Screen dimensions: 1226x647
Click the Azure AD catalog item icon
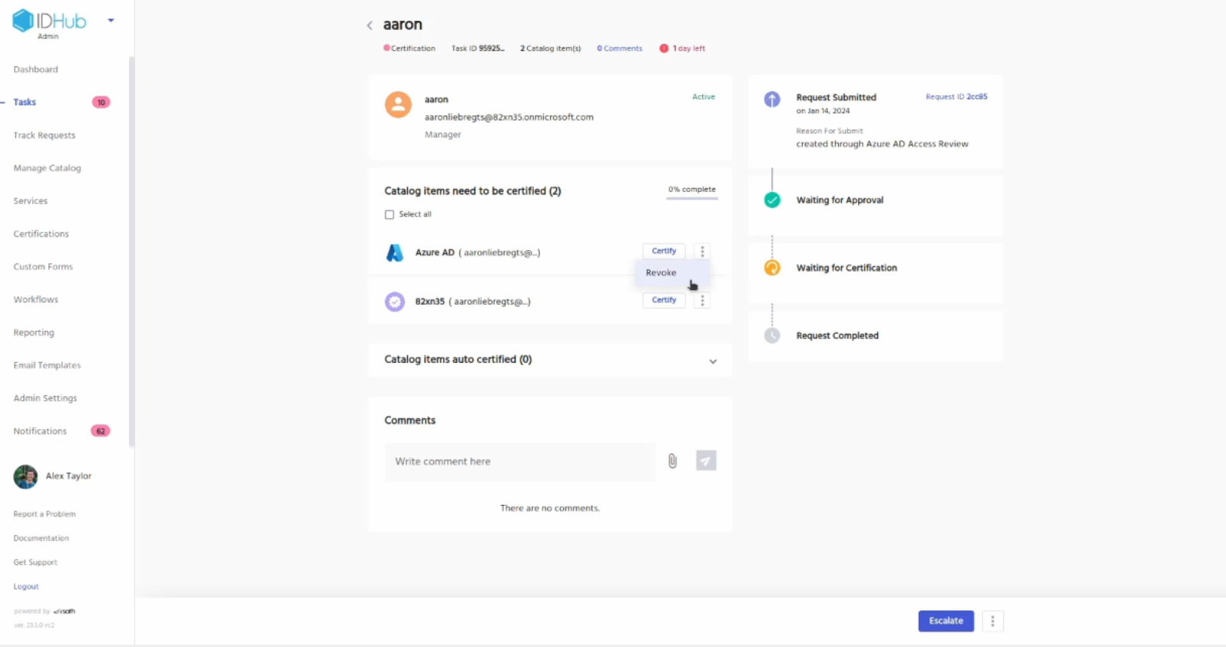coord(395,253)
